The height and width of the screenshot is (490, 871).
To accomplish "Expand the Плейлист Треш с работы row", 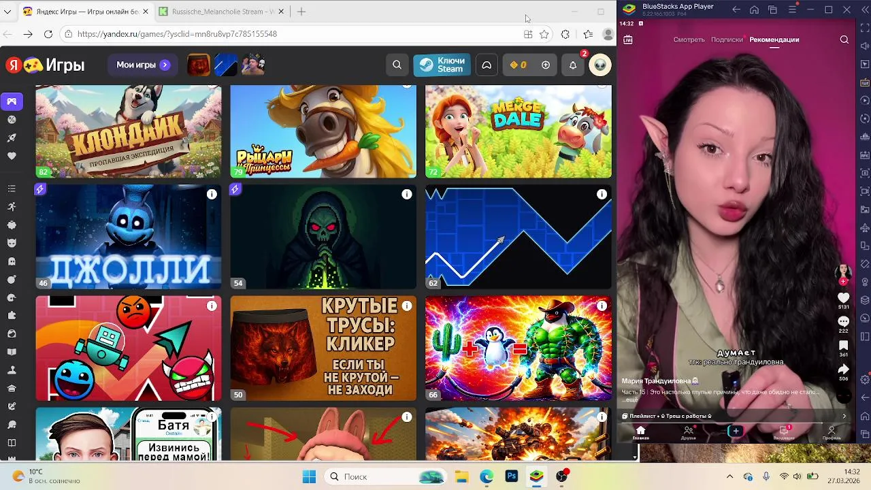I will tap(735, 416).
